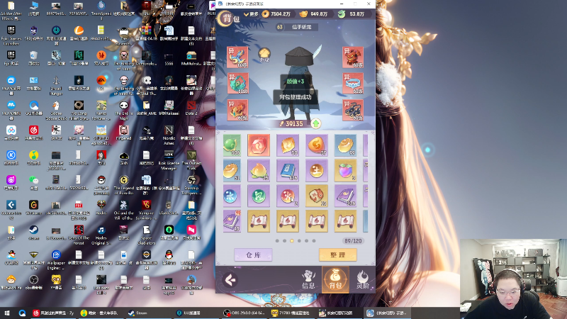The image size is (567, 319).
Task: Open the Fingered desktop shortcut
Action: pos(123,133)
